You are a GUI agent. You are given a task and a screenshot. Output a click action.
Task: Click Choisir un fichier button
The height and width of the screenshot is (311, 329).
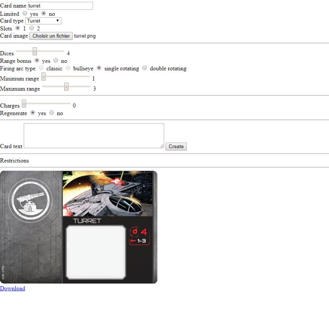click(x=51, y=36)
